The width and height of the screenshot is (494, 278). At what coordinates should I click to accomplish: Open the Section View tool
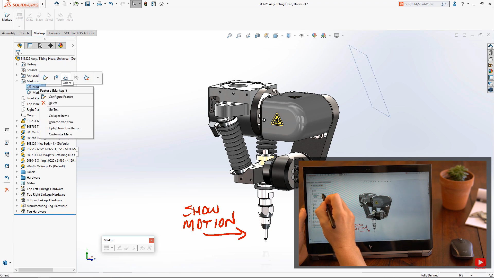[258, 36]
